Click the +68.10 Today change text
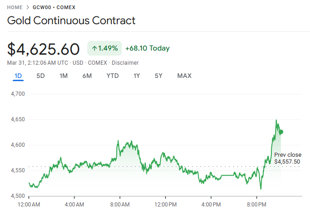 [147, 48]
